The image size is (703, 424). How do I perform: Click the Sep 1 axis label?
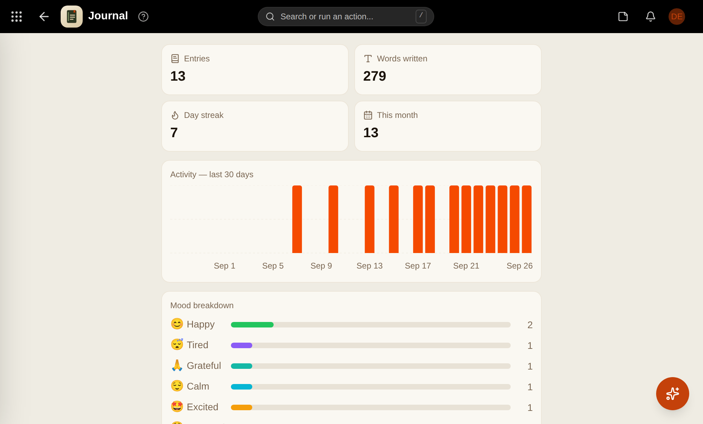[224, 266]
